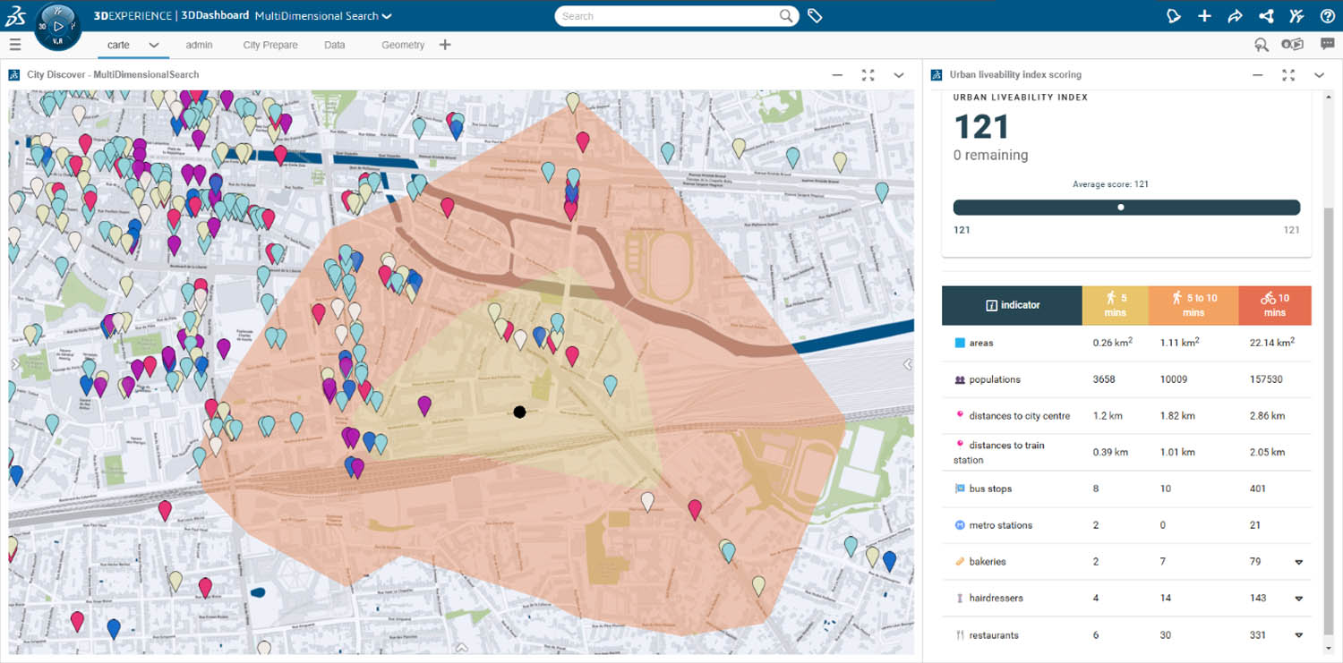Switch to the Geometry tab

click(403, 45)
